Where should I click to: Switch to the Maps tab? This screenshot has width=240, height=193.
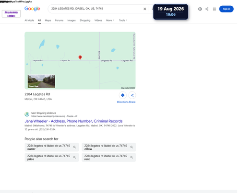(x=48, y=20)
